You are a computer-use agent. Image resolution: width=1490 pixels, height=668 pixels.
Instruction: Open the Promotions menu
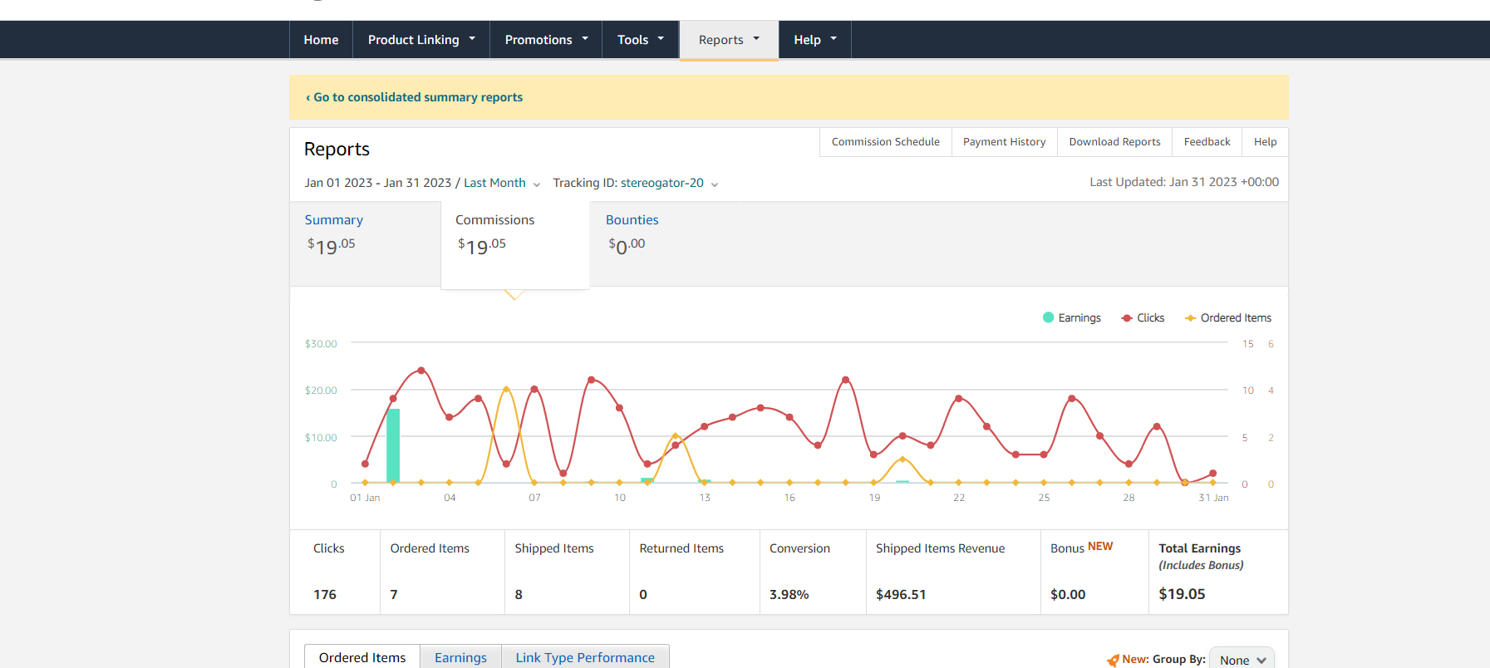(x=546, y=40)
